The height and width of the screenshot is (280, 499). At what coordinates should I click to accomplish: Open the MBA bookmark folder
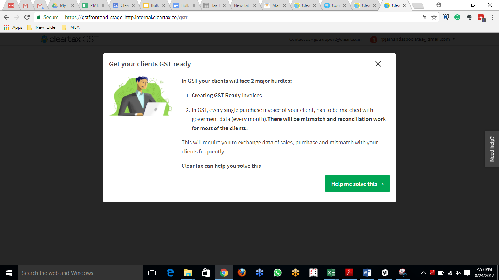tap(71, 27)
